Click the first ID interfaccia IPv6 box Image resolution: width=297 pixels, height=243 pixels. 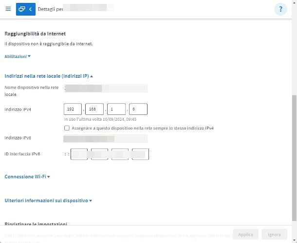click(x=79, y=154)
